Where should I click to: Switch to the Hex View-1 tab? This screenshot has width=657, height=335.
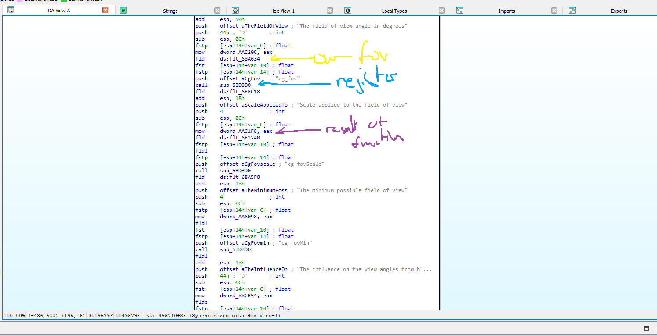tap(283, 11)
